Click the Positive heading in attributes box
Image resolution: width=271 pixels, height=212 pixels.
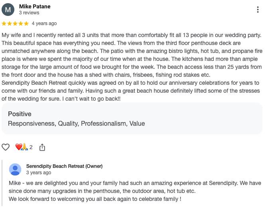point(20,114)
